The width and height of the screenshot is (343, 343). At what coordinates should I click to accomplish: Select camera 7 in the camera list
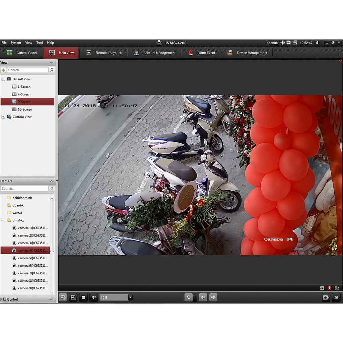point(32,273)
